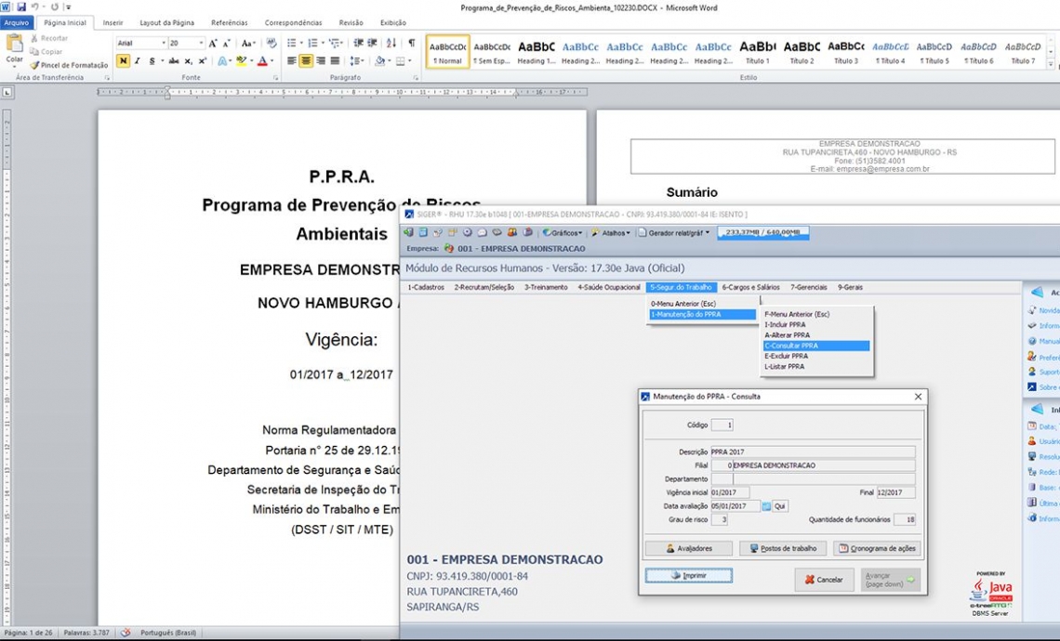Open the Gerador relat/gráf dropdown in SIGER
The image size is (1060, 641).
click(x=675, y=233)
